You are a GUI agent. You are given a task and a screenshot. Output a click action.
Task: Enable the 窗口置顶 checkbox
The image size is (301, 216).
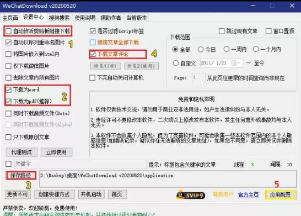click(268, 31)
